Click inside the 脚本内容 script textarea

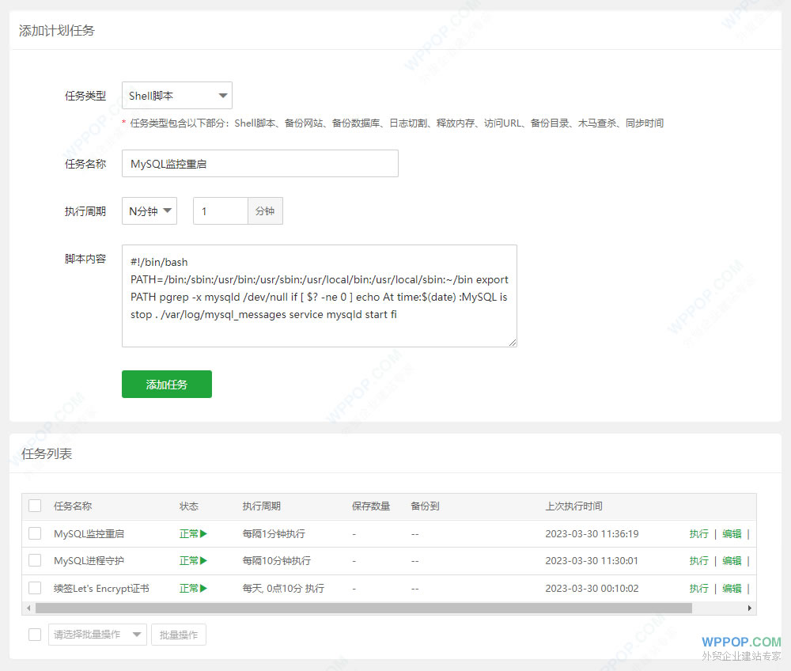tap(320, 296)
